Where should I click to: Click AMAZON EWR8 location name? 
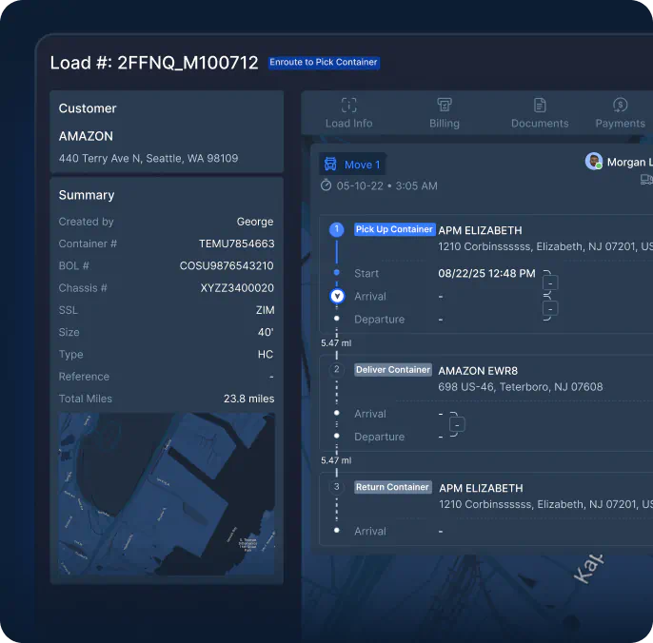478,371
